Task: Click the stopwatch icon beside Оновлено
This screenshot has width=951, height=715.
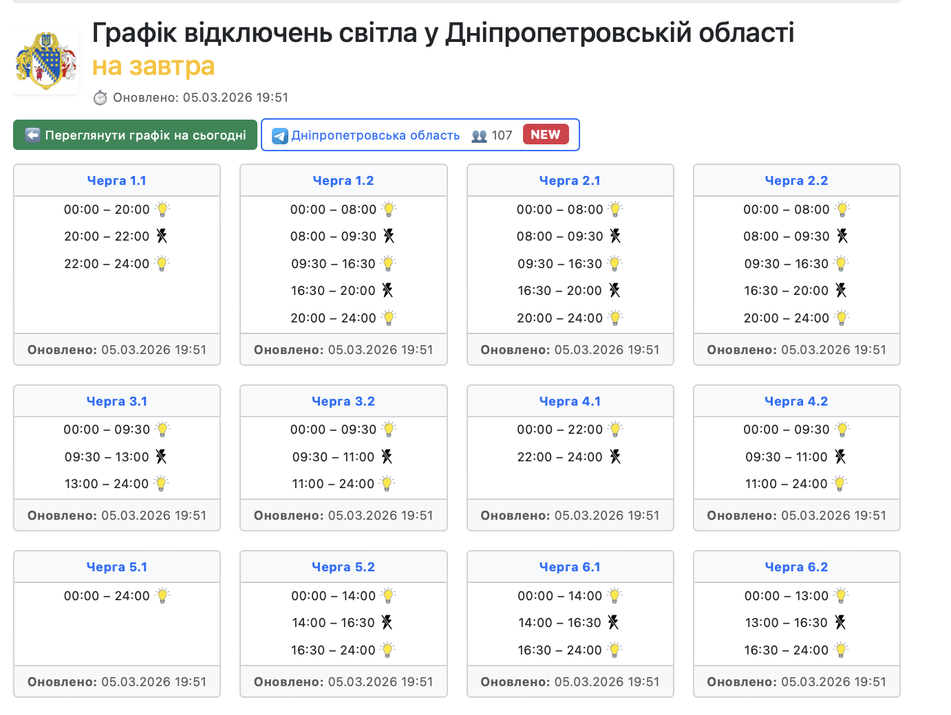Action: click(x=100, y=98)
